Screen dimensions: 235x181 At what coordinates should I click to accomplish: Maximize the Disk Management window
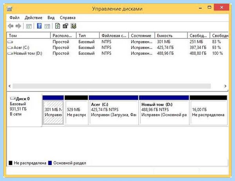(x=210, y=7)
